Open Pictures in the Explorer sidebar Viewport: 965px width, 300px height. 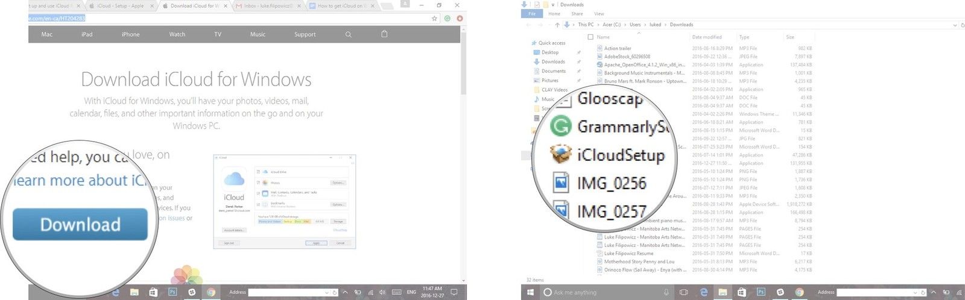tap(550, 80)
